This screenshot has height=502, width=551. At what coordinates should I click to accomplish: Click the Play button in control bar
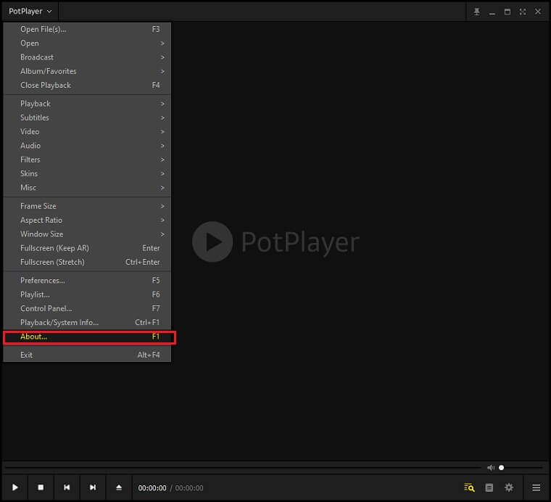pyautogui.click(x=14, y=487)
